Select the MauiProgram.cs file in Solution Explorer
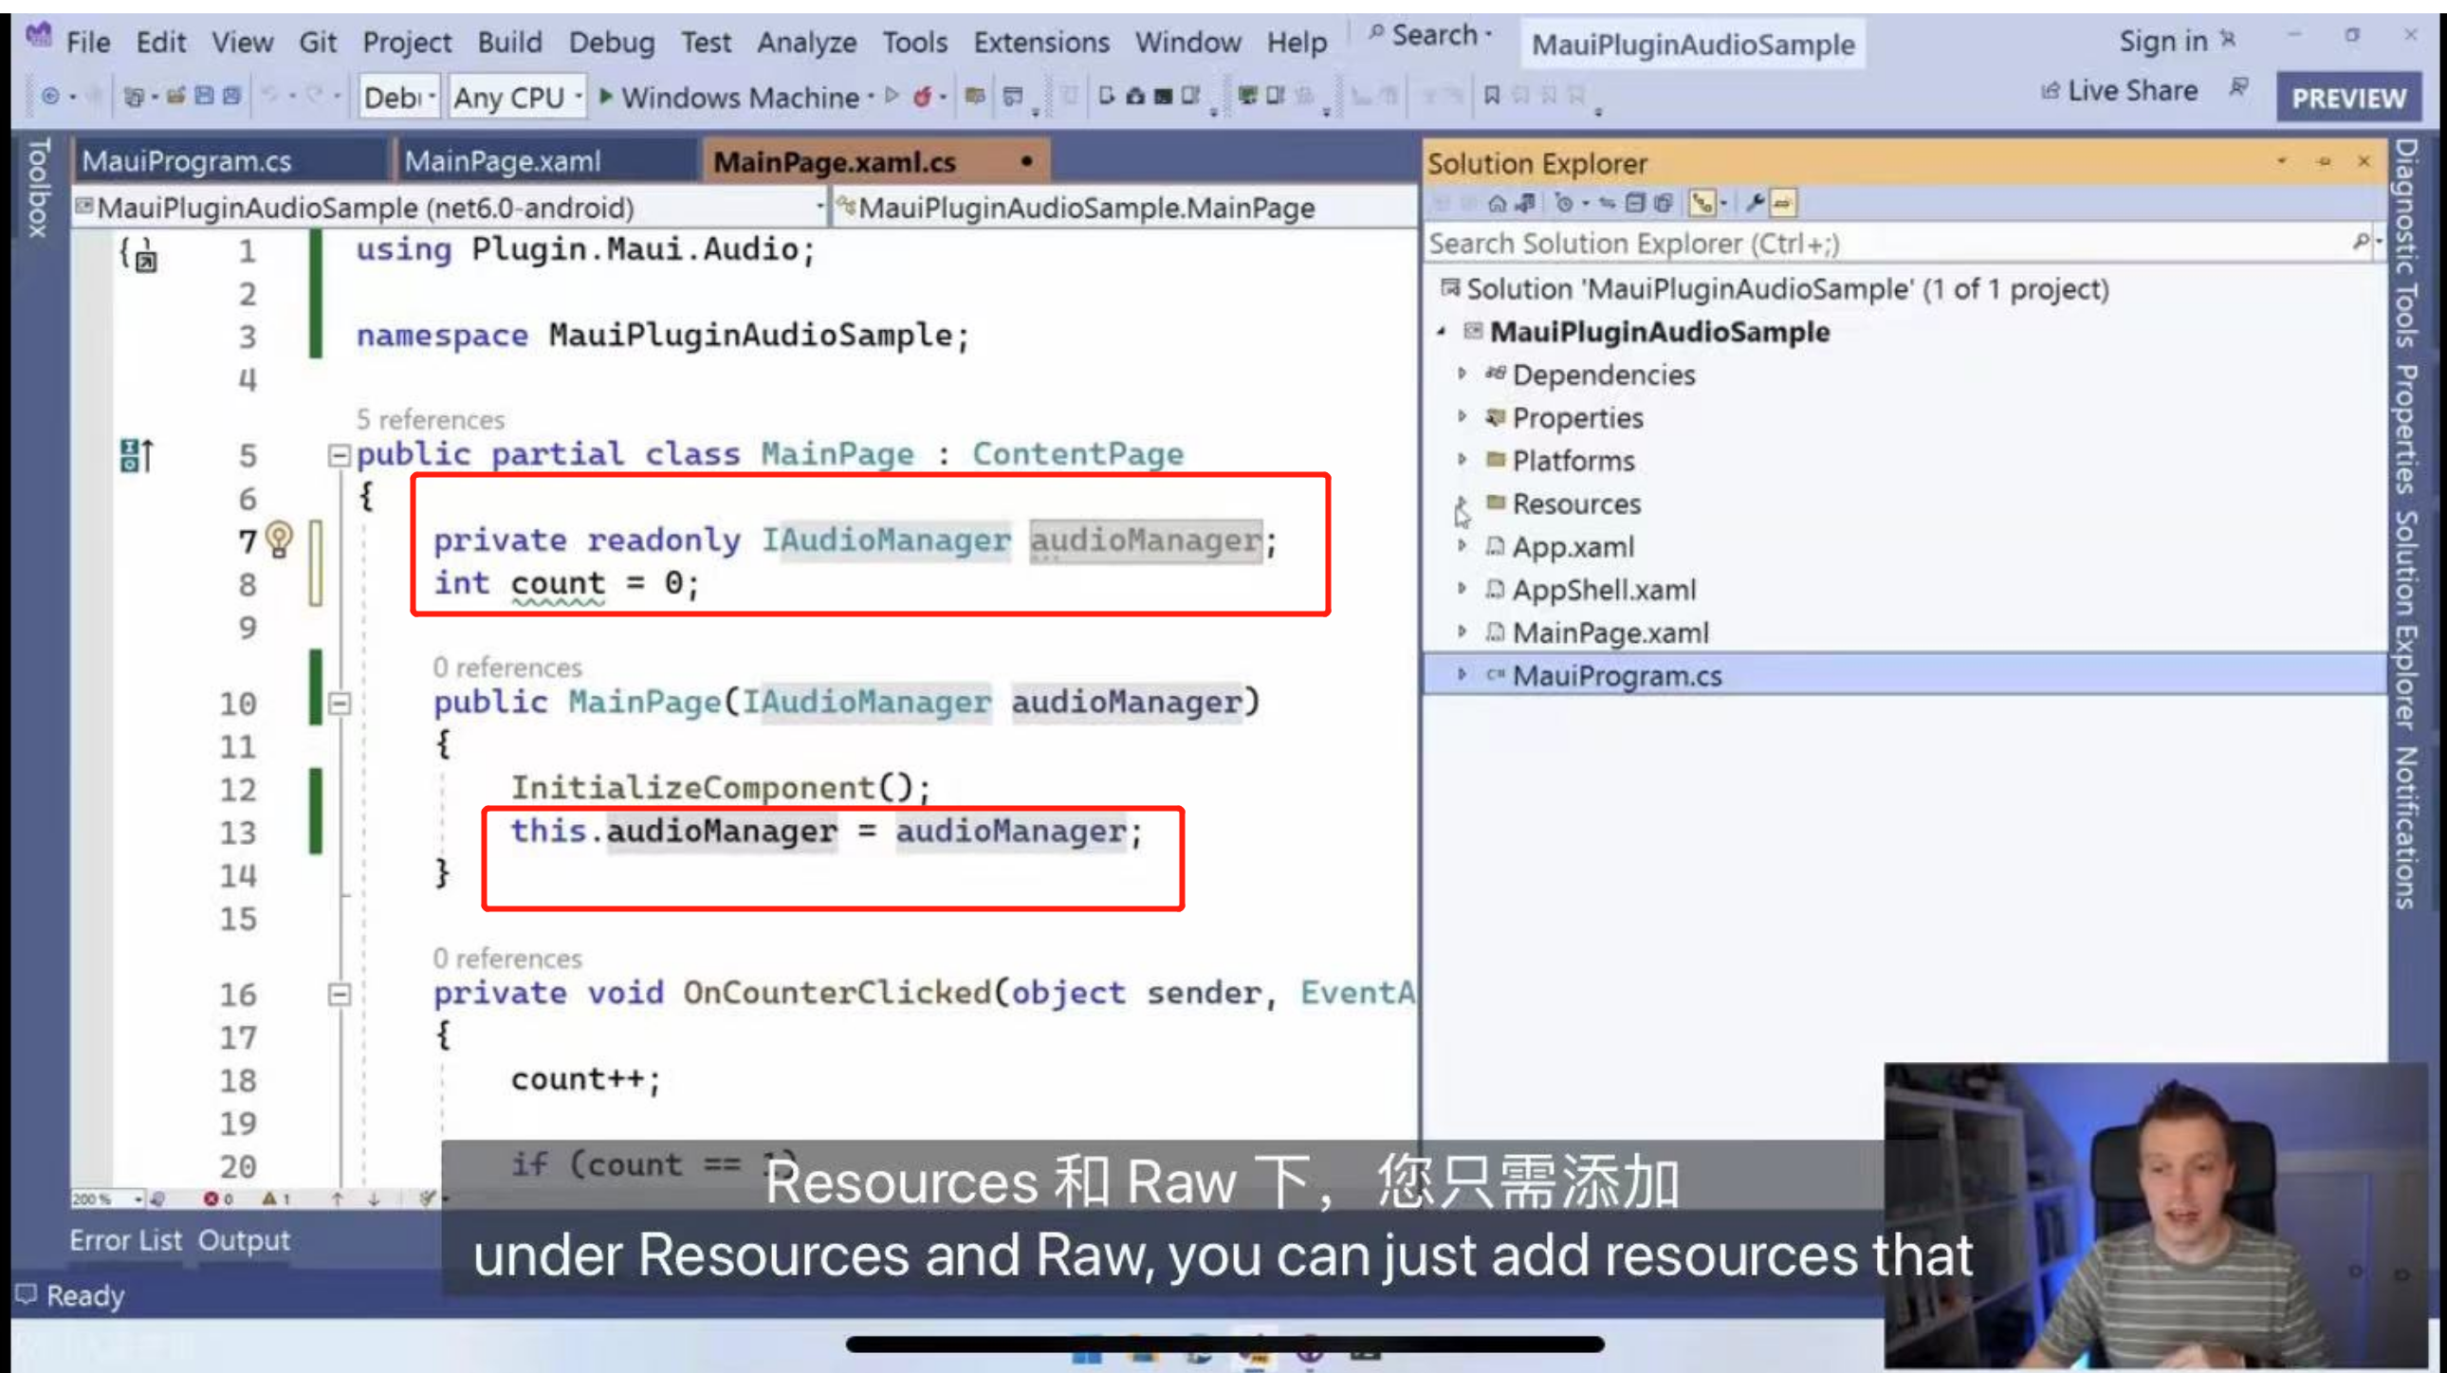2447x1373 pixels. [x=1616, y=675]
